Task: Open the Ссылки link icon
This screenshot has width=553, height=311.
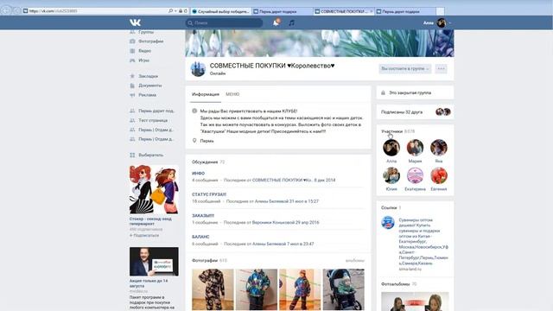Action: (388, 223)
